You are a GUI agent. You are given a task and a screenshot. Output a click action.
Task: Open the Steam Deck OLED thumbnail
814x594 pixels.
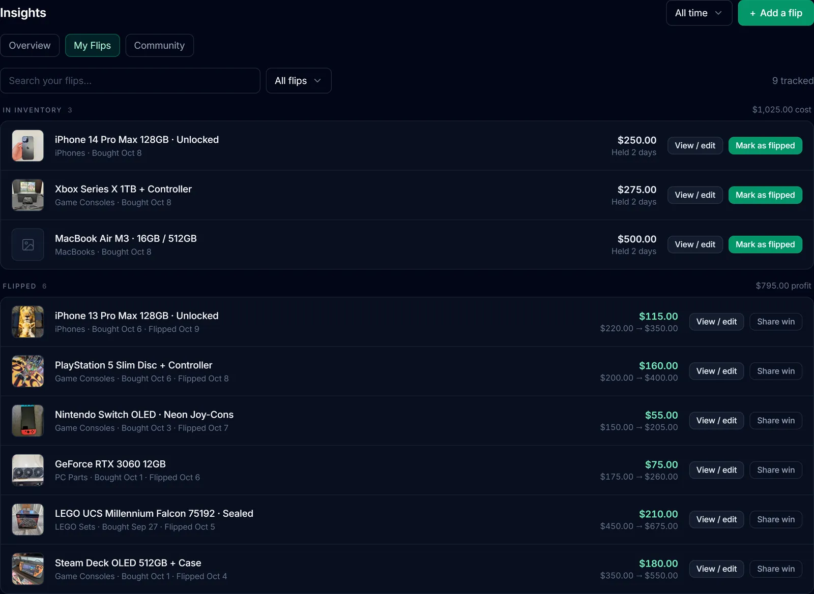point(28,569)
